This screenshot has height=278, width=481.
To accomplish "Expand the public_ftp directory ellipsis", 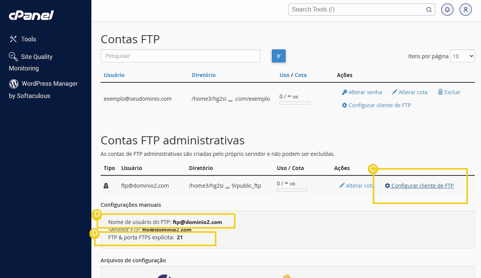I will point(227,186).
